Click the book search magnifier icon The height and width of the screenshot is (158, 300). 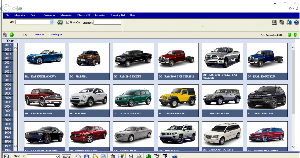289,22
